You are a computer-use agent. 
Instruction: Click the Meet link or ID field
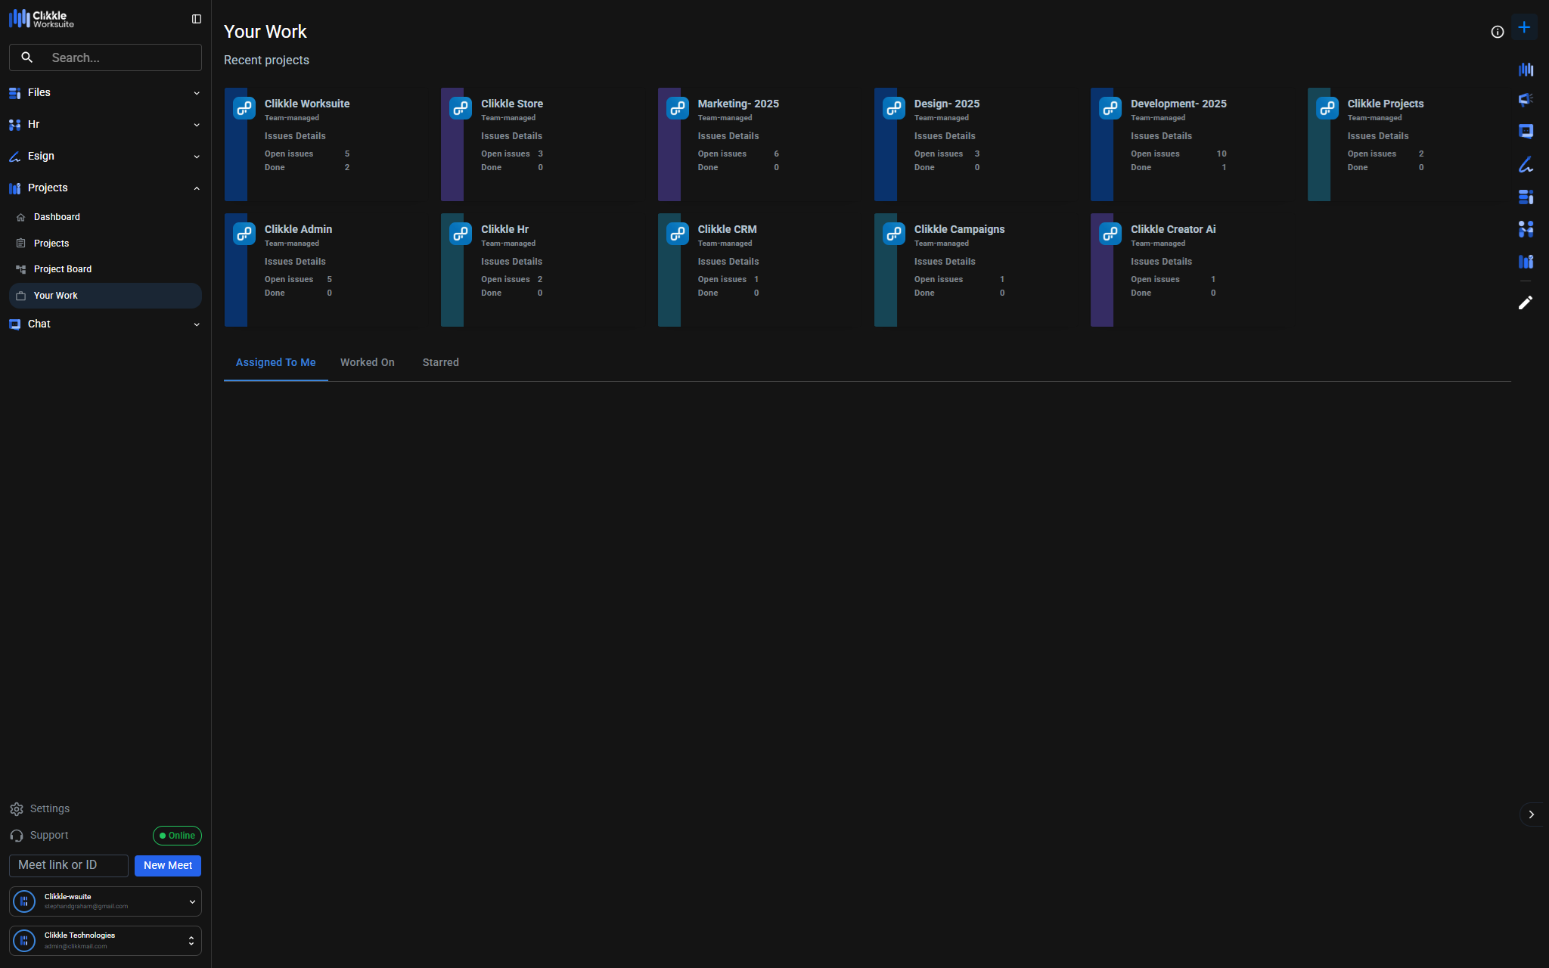(68, 865)
